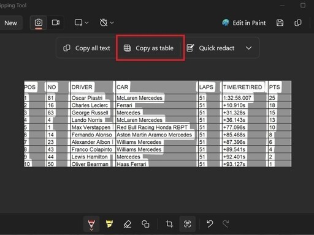Switch to video Record mode
Screen dimensions: 314x235
(56, 23)
